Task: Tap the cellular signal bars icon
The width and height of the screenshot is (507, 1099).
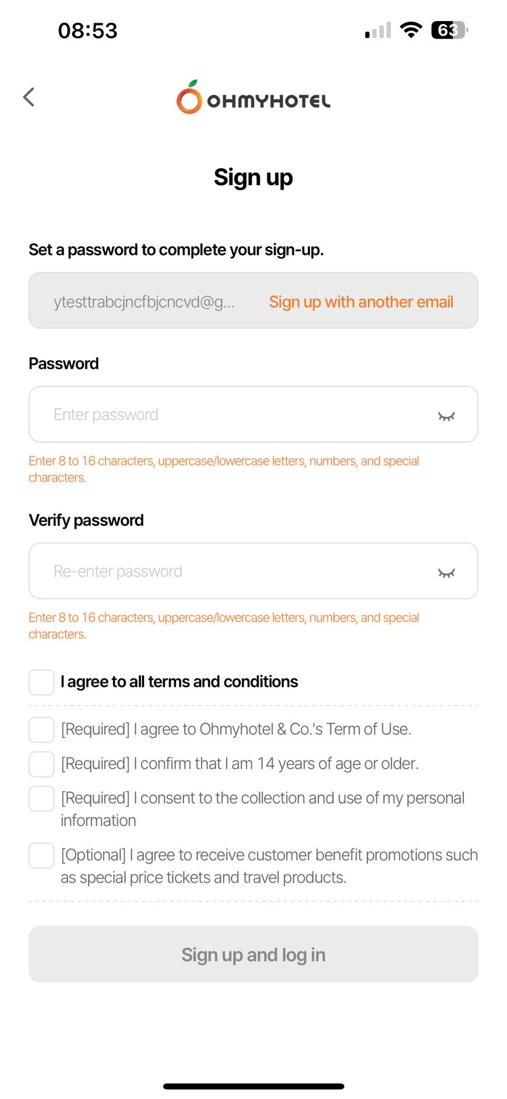Action: (x=378, y=30)
